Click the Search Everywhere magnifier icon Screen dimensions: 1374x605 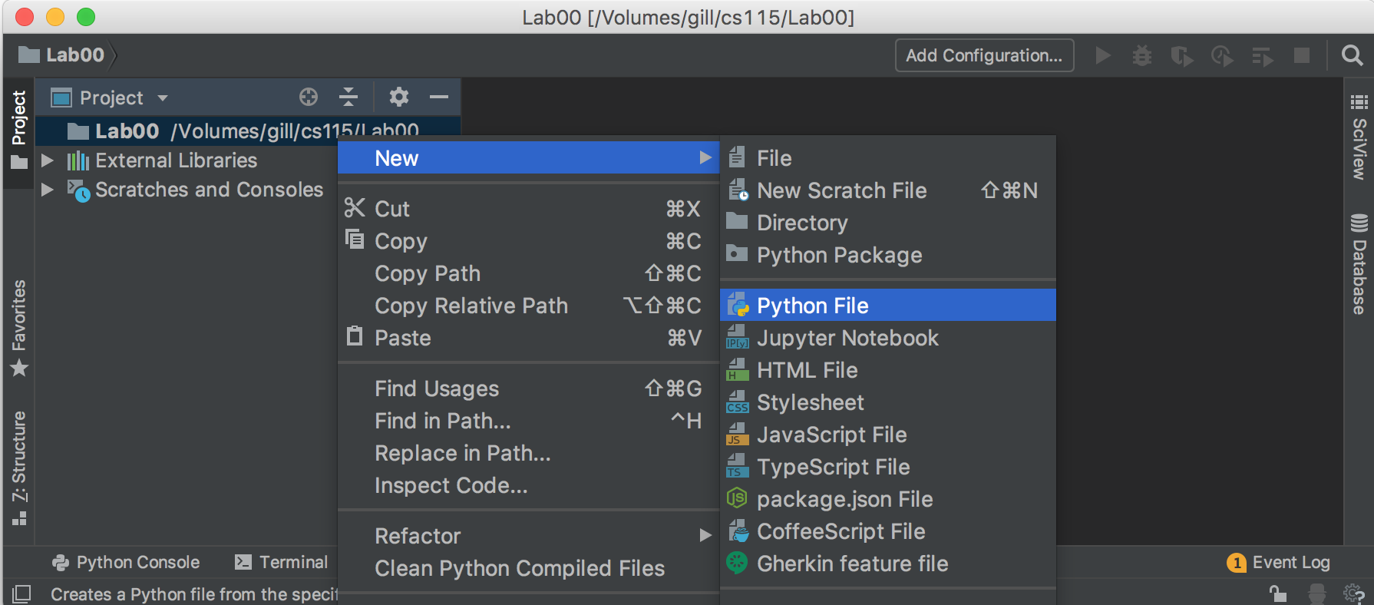click(x=1352, y=55)
